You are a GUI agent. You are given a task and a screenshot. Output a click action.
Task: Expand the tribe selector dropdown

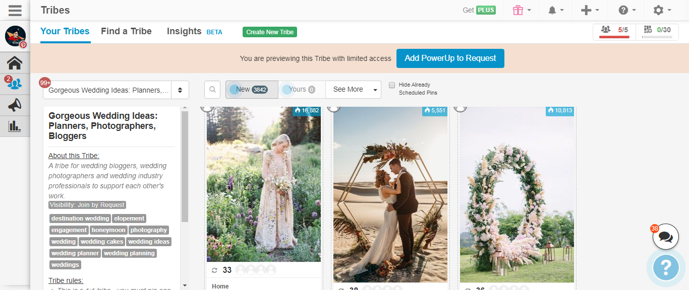116,90
